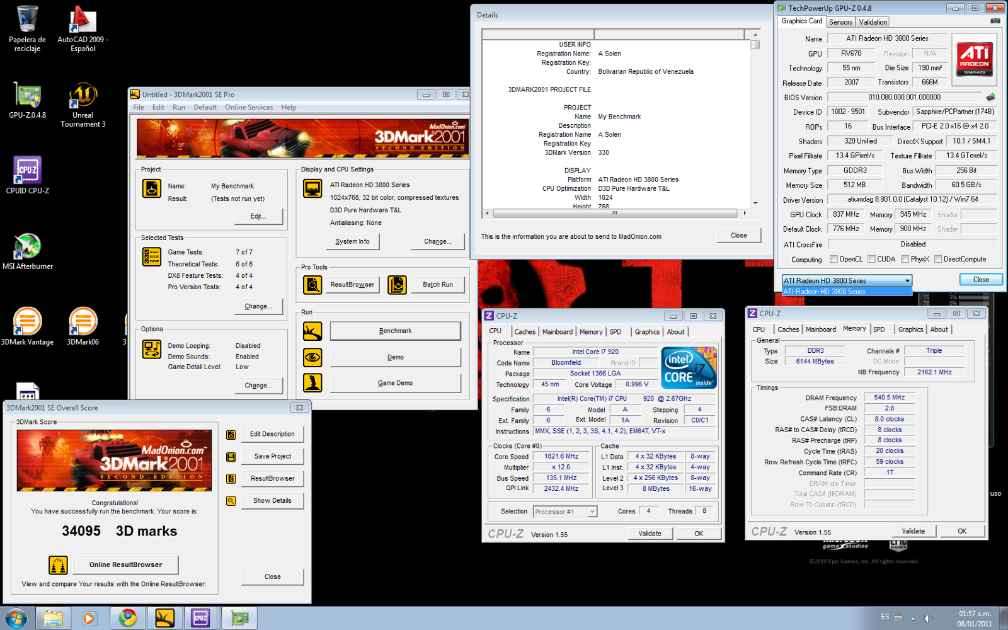Screen dimensions: 1008x630
Task: Toggle CUDA checkbox in GPU-Z
Action: point(872,259)
